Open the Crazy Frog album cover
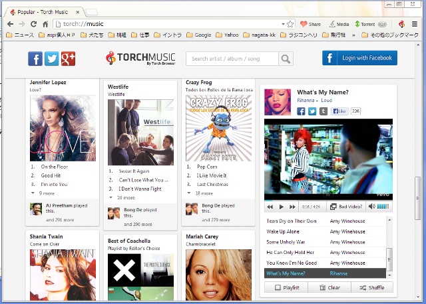Viewport: 426px width, 304px height. click(219, 128)
